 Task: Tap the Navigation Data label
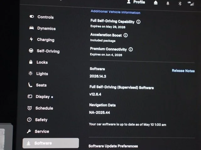point(102,105)
